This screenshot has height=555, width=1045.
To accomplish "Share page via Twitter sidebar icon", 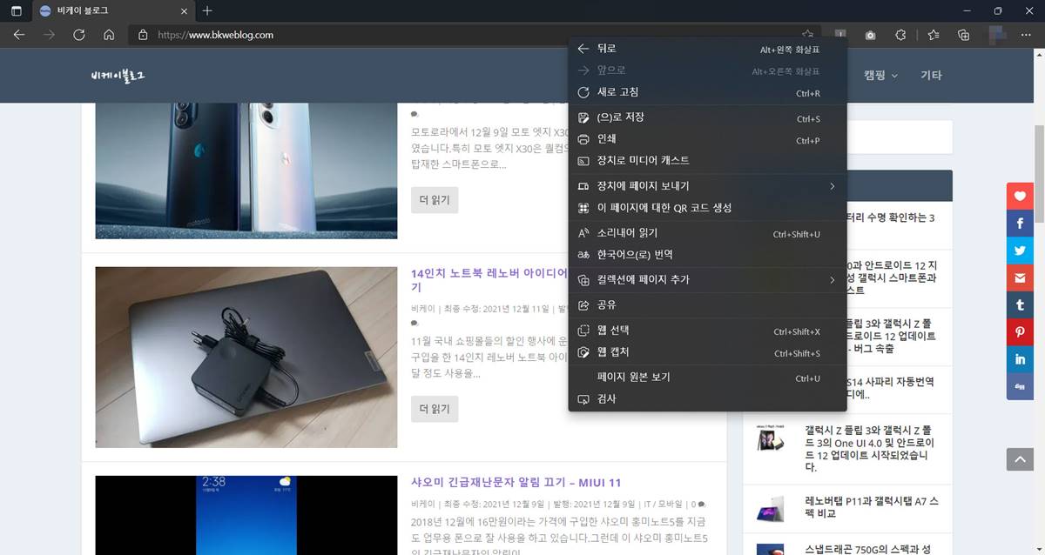I will (1019, 251).
